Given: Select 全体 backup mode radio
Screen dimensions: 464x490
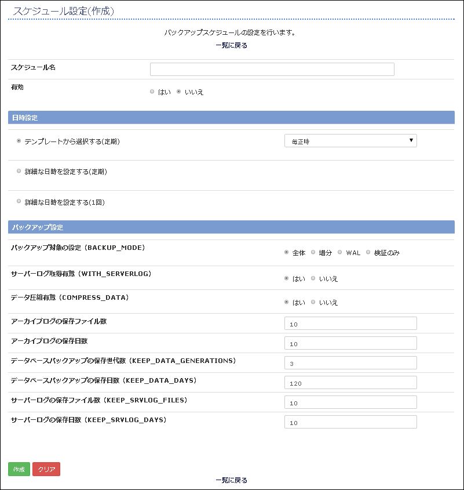Looking at the screenshot, I should pos(286,252).
